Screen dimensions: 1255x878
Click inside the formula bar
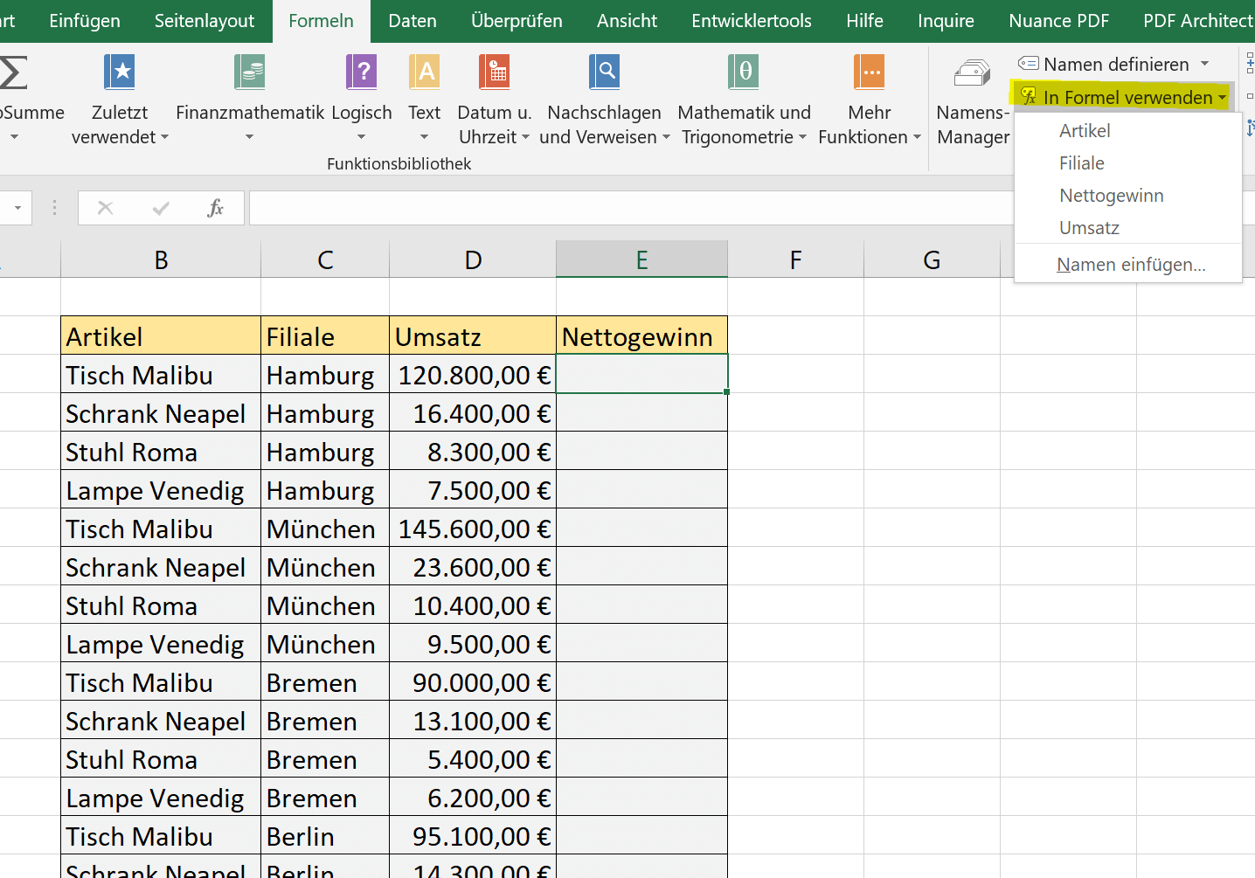[631, 208]
